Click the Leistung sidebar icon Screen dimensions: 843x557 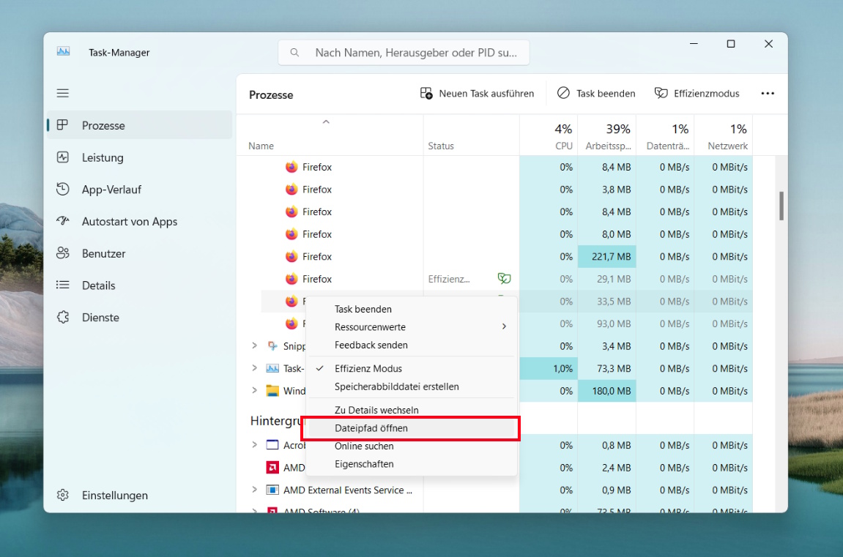click(63, 157)
